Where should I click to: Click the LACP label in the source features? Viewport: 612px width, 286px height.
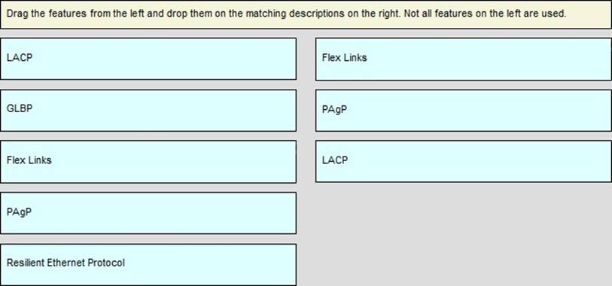coord(20,57)
